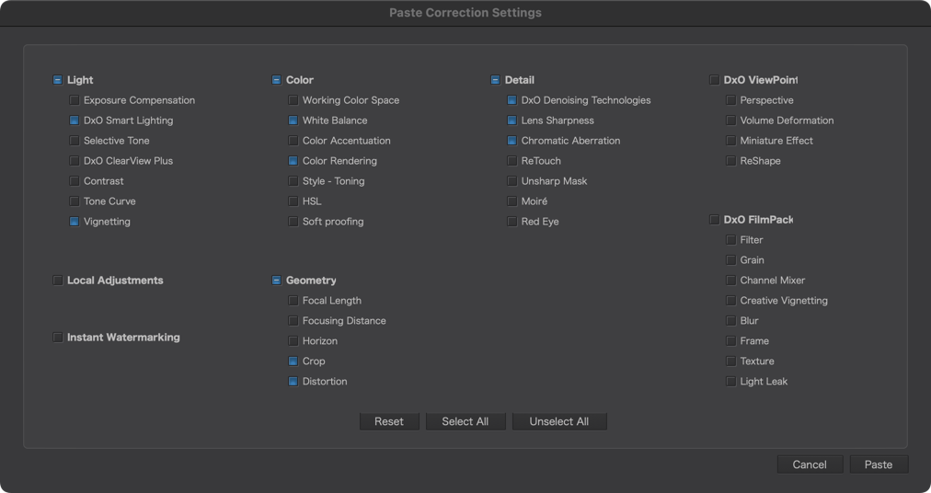Uncheck DxO Denoising Technologies
This screenshot has height=493, width=931.
tap(511, 100)
